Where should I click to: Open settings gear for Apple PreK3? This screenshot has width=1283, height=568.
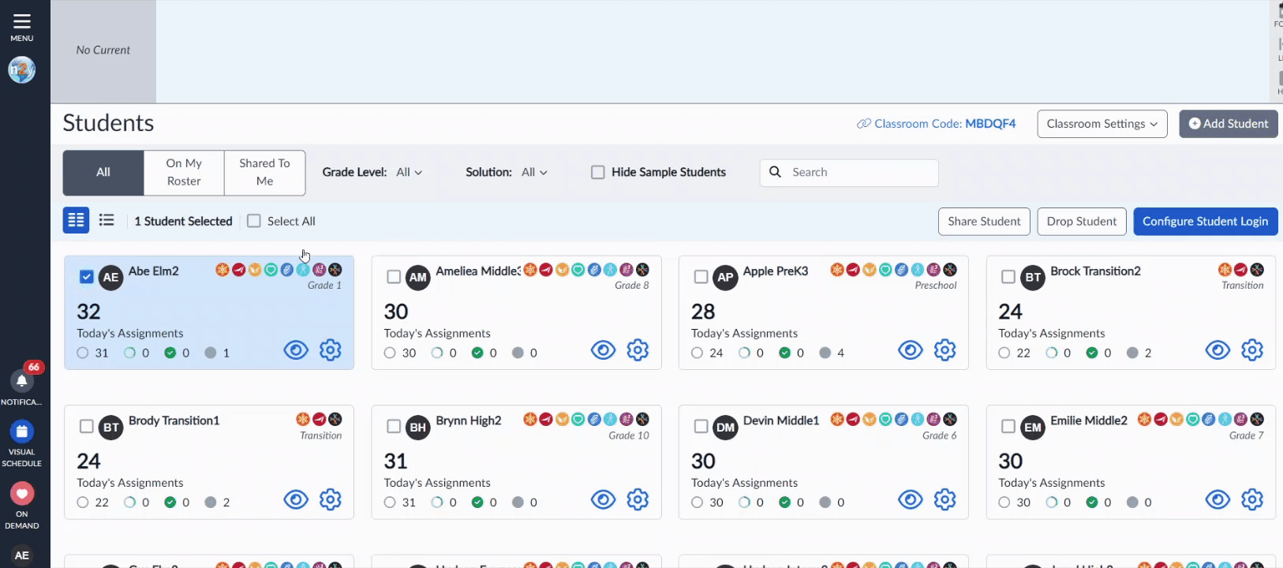945,349
